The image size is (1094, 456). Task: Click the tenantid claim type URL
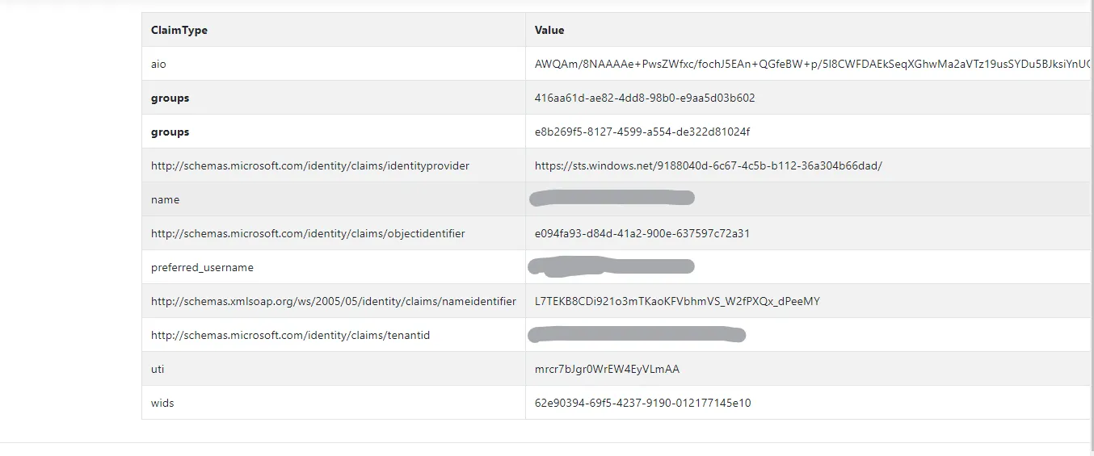click(x=290, y=335)
